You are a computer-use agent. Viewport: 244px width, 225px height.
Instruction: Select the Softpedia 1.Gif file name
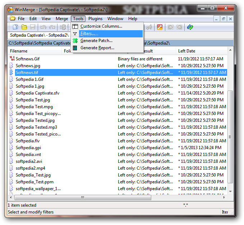(x=29, y=79)
